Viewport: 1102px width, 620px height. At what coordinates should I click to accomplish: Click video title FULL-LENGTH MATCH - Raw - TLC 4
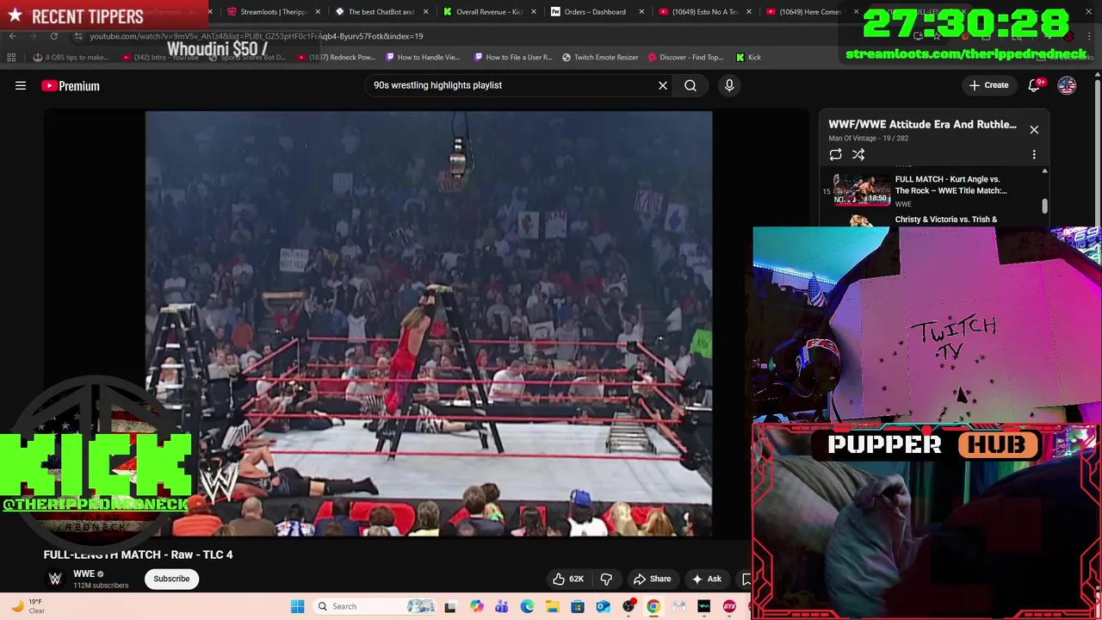(x=138, y=555)
